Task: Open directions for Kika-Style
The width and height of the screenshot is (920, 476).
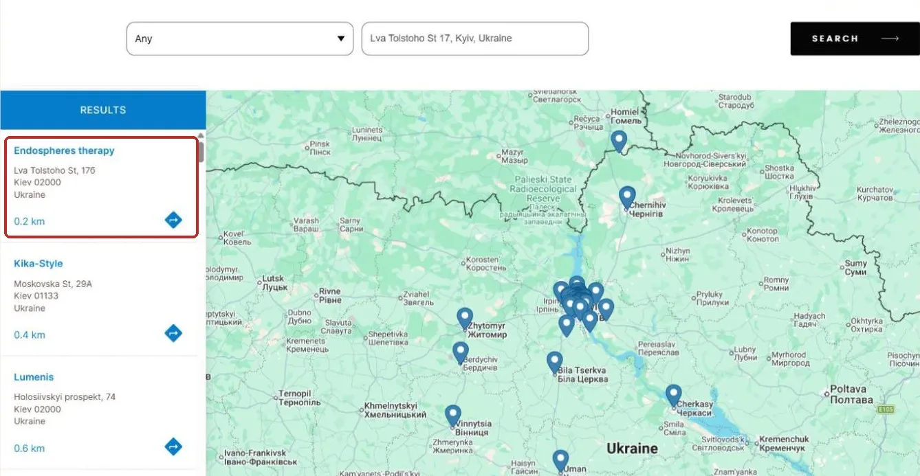Action: click(x=173, y=334)
